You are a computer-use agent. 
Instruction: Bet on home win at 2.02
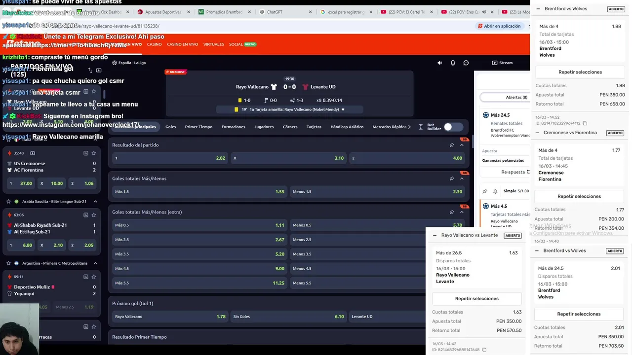coord(170,158)
